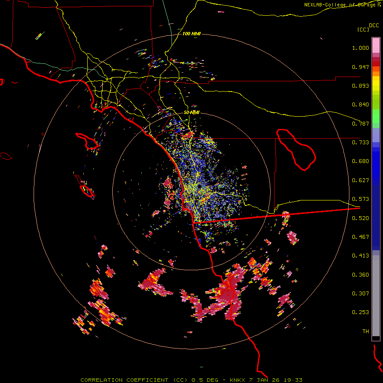383x383 pixels.
Task: Click the 100 NMI range ring label
Action: [191, 34]
